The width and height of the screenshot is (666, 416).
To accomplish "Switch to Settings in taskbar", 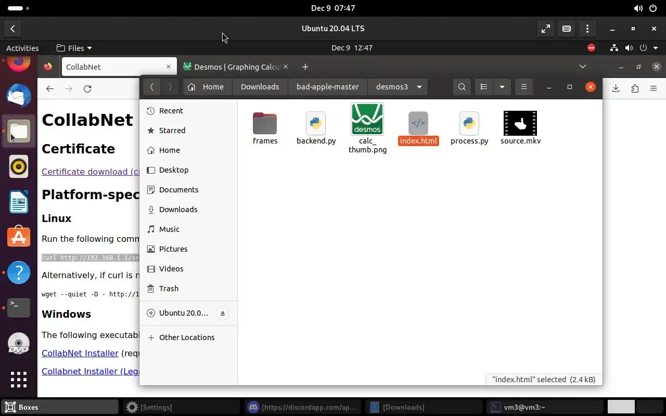I will point(180,407).
